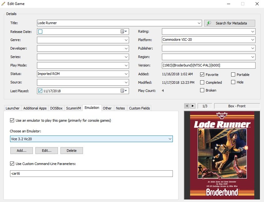Click the Lode Runner box art thumbnail
Viewport: 264px width, 202px height.
tap(222, 155)
